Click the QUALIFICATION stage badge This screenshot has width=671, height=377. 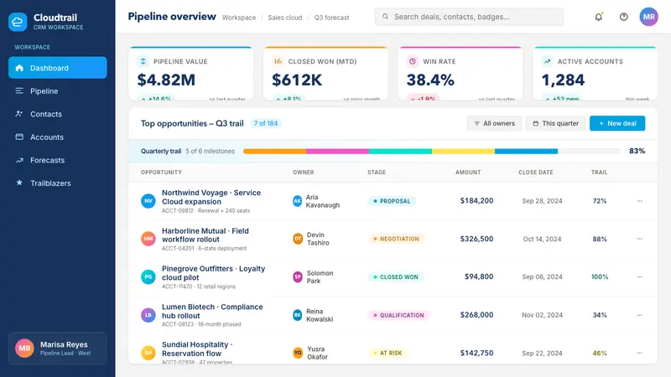[x=398, y=315]
